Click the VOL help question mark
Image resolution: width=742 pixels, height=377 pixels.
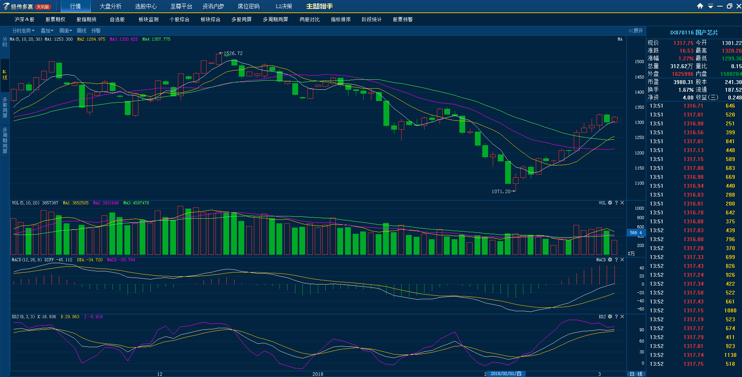(616, 203)
